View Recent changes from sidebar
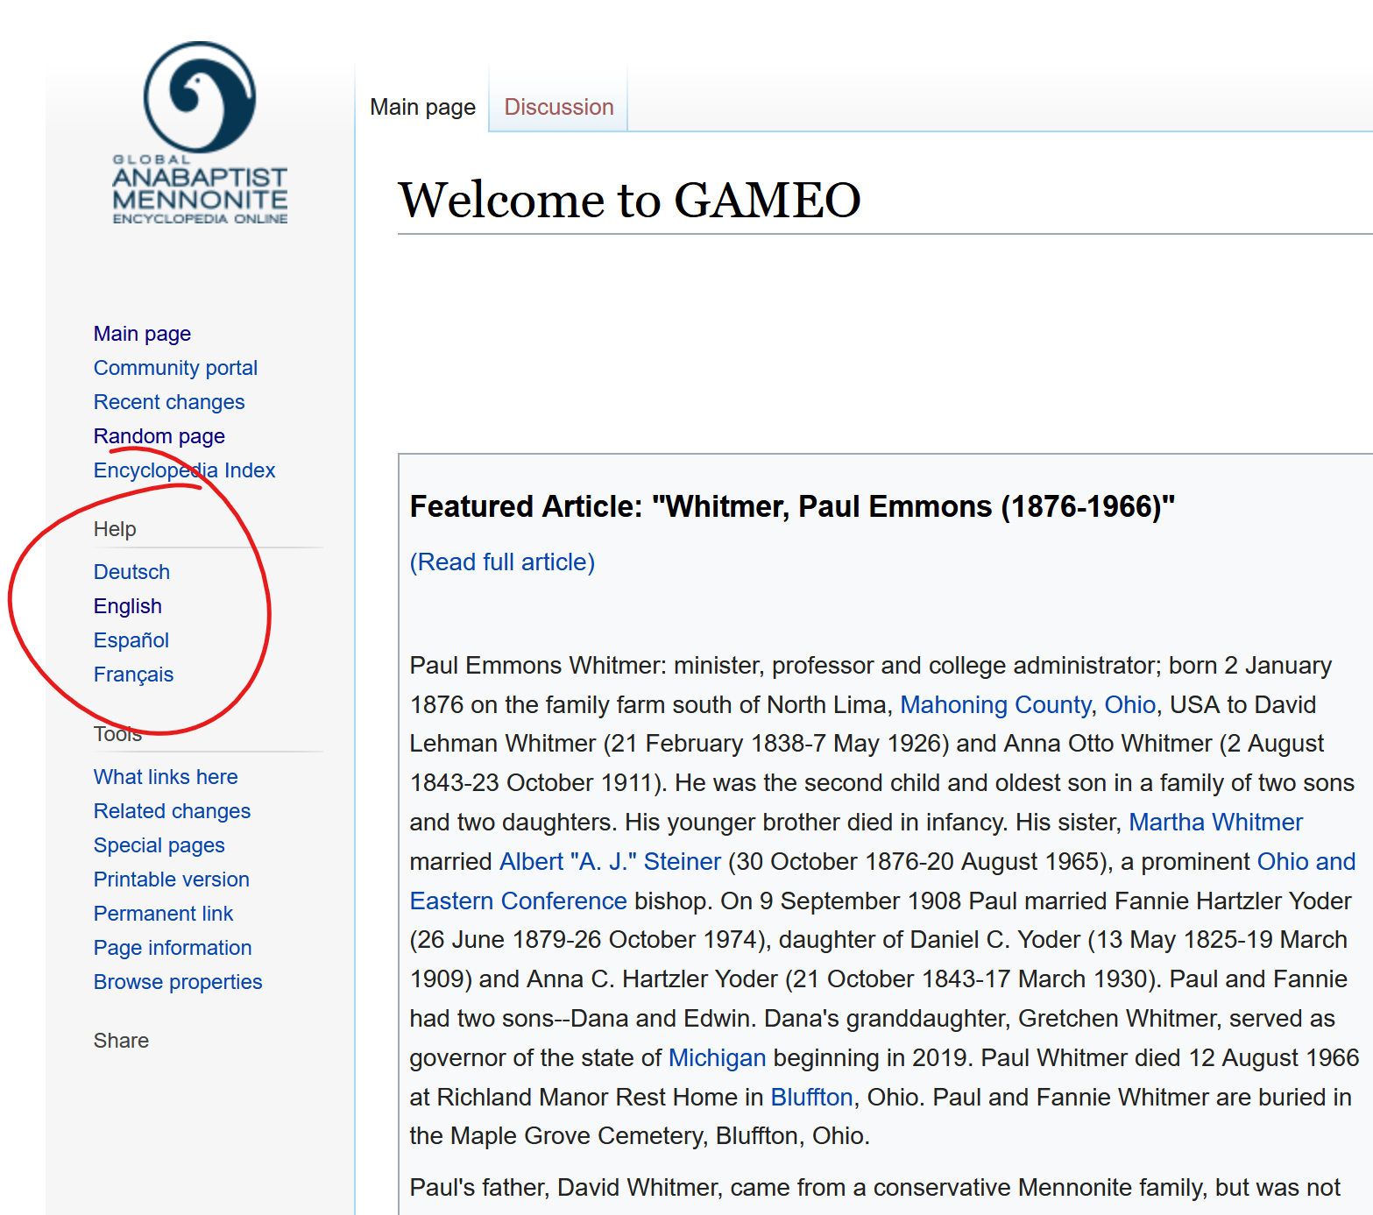Screen dimensions: 1373x1215 pos(169,402)
